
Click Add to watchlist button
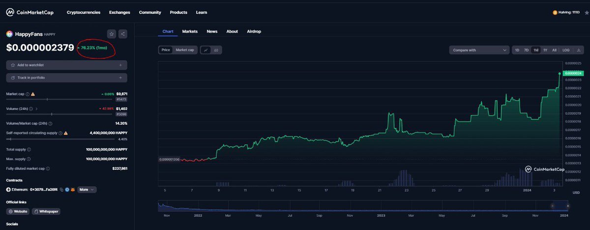pos(66,65)
